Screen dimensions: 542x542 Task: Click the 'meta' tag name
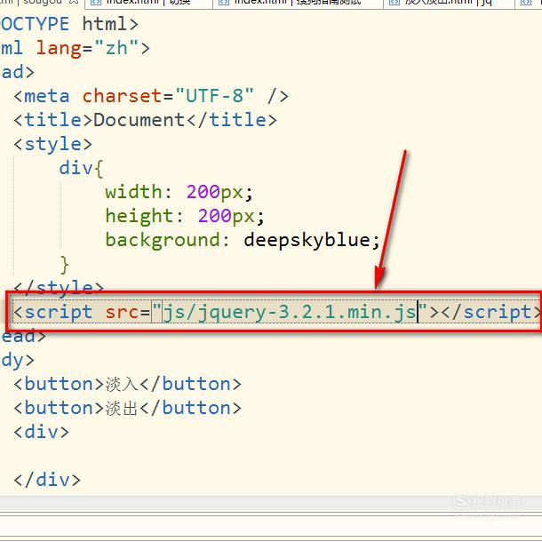click(x=47, y=96)
